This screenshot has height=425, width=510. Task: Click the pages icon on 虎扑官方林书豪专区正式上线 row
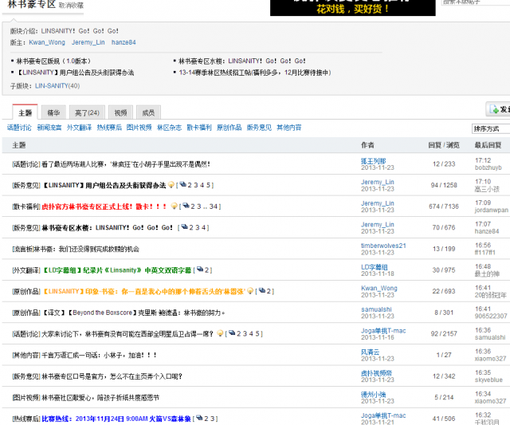[186, 206]
